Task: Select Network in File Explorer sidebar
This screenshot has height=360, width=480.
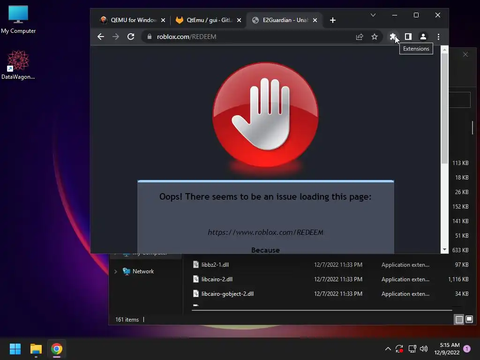Action: 143,271
